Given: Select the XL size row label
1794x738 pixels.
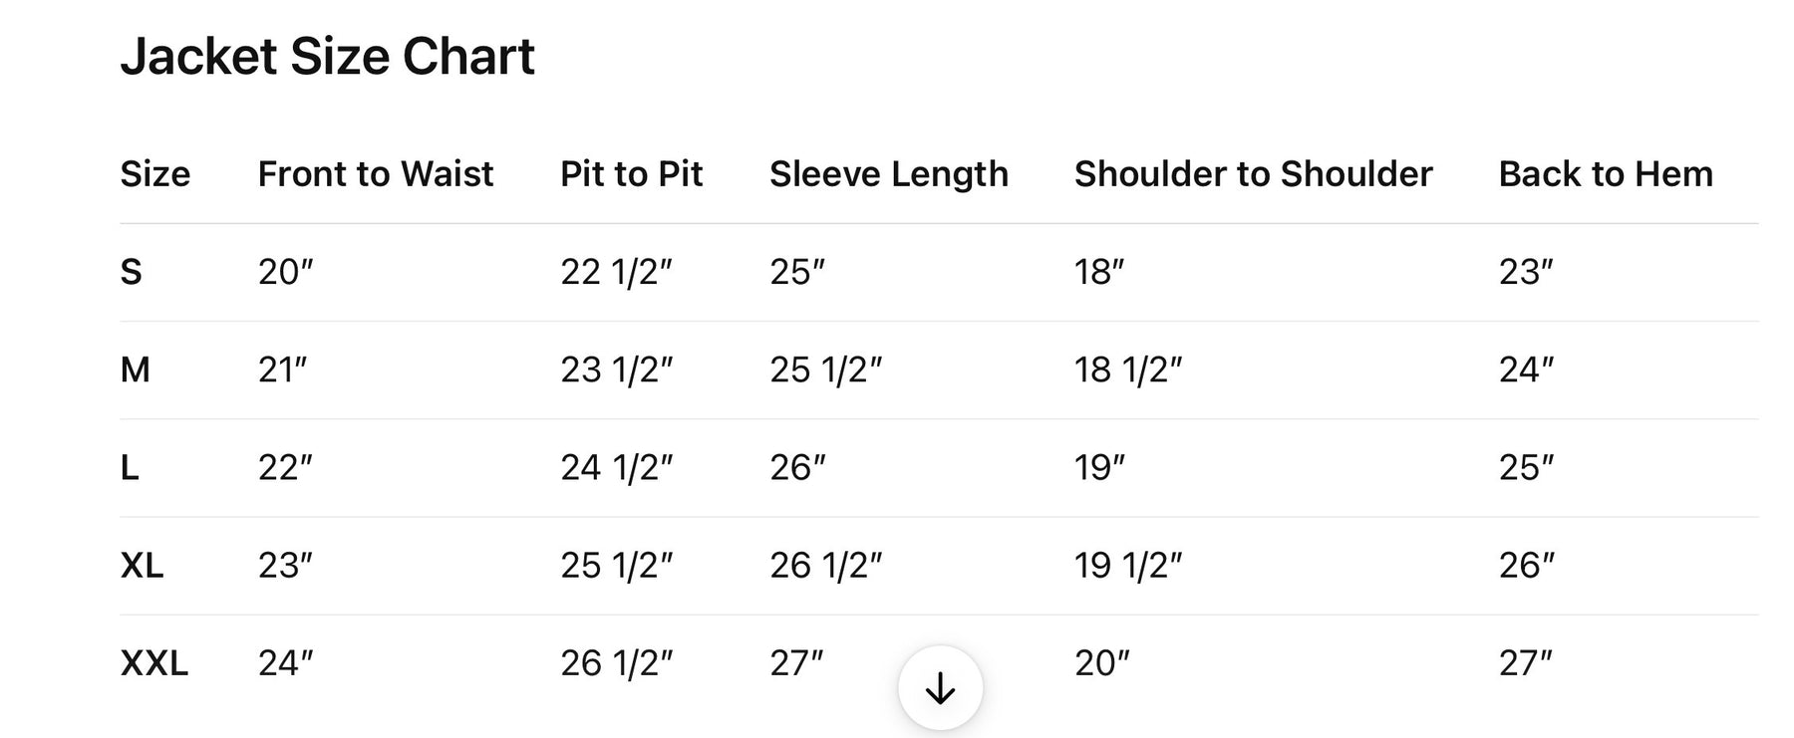Looking at the screenshot, I should 142,566.
